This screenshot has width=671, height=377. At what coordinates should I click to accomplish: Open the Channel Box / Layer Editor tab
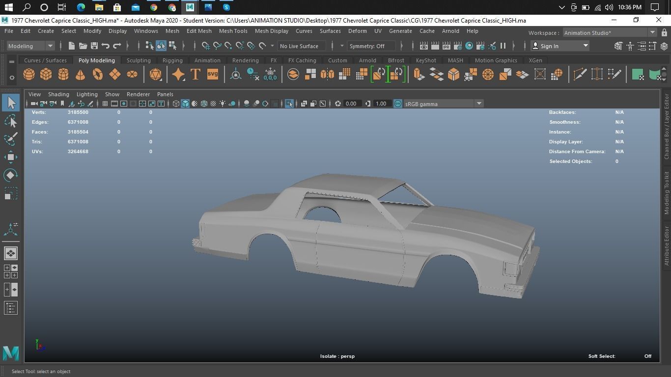[667, 126]
